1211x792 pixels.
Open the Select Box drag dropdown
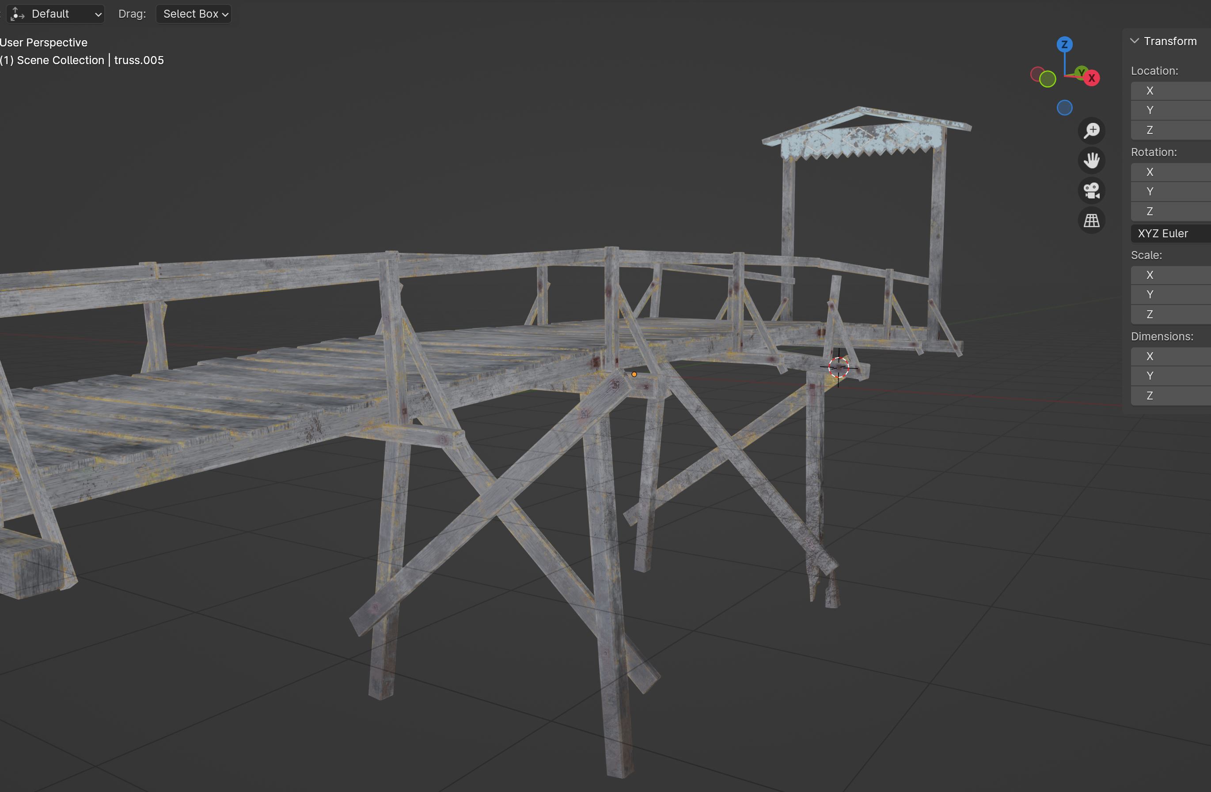coord(194,14)
